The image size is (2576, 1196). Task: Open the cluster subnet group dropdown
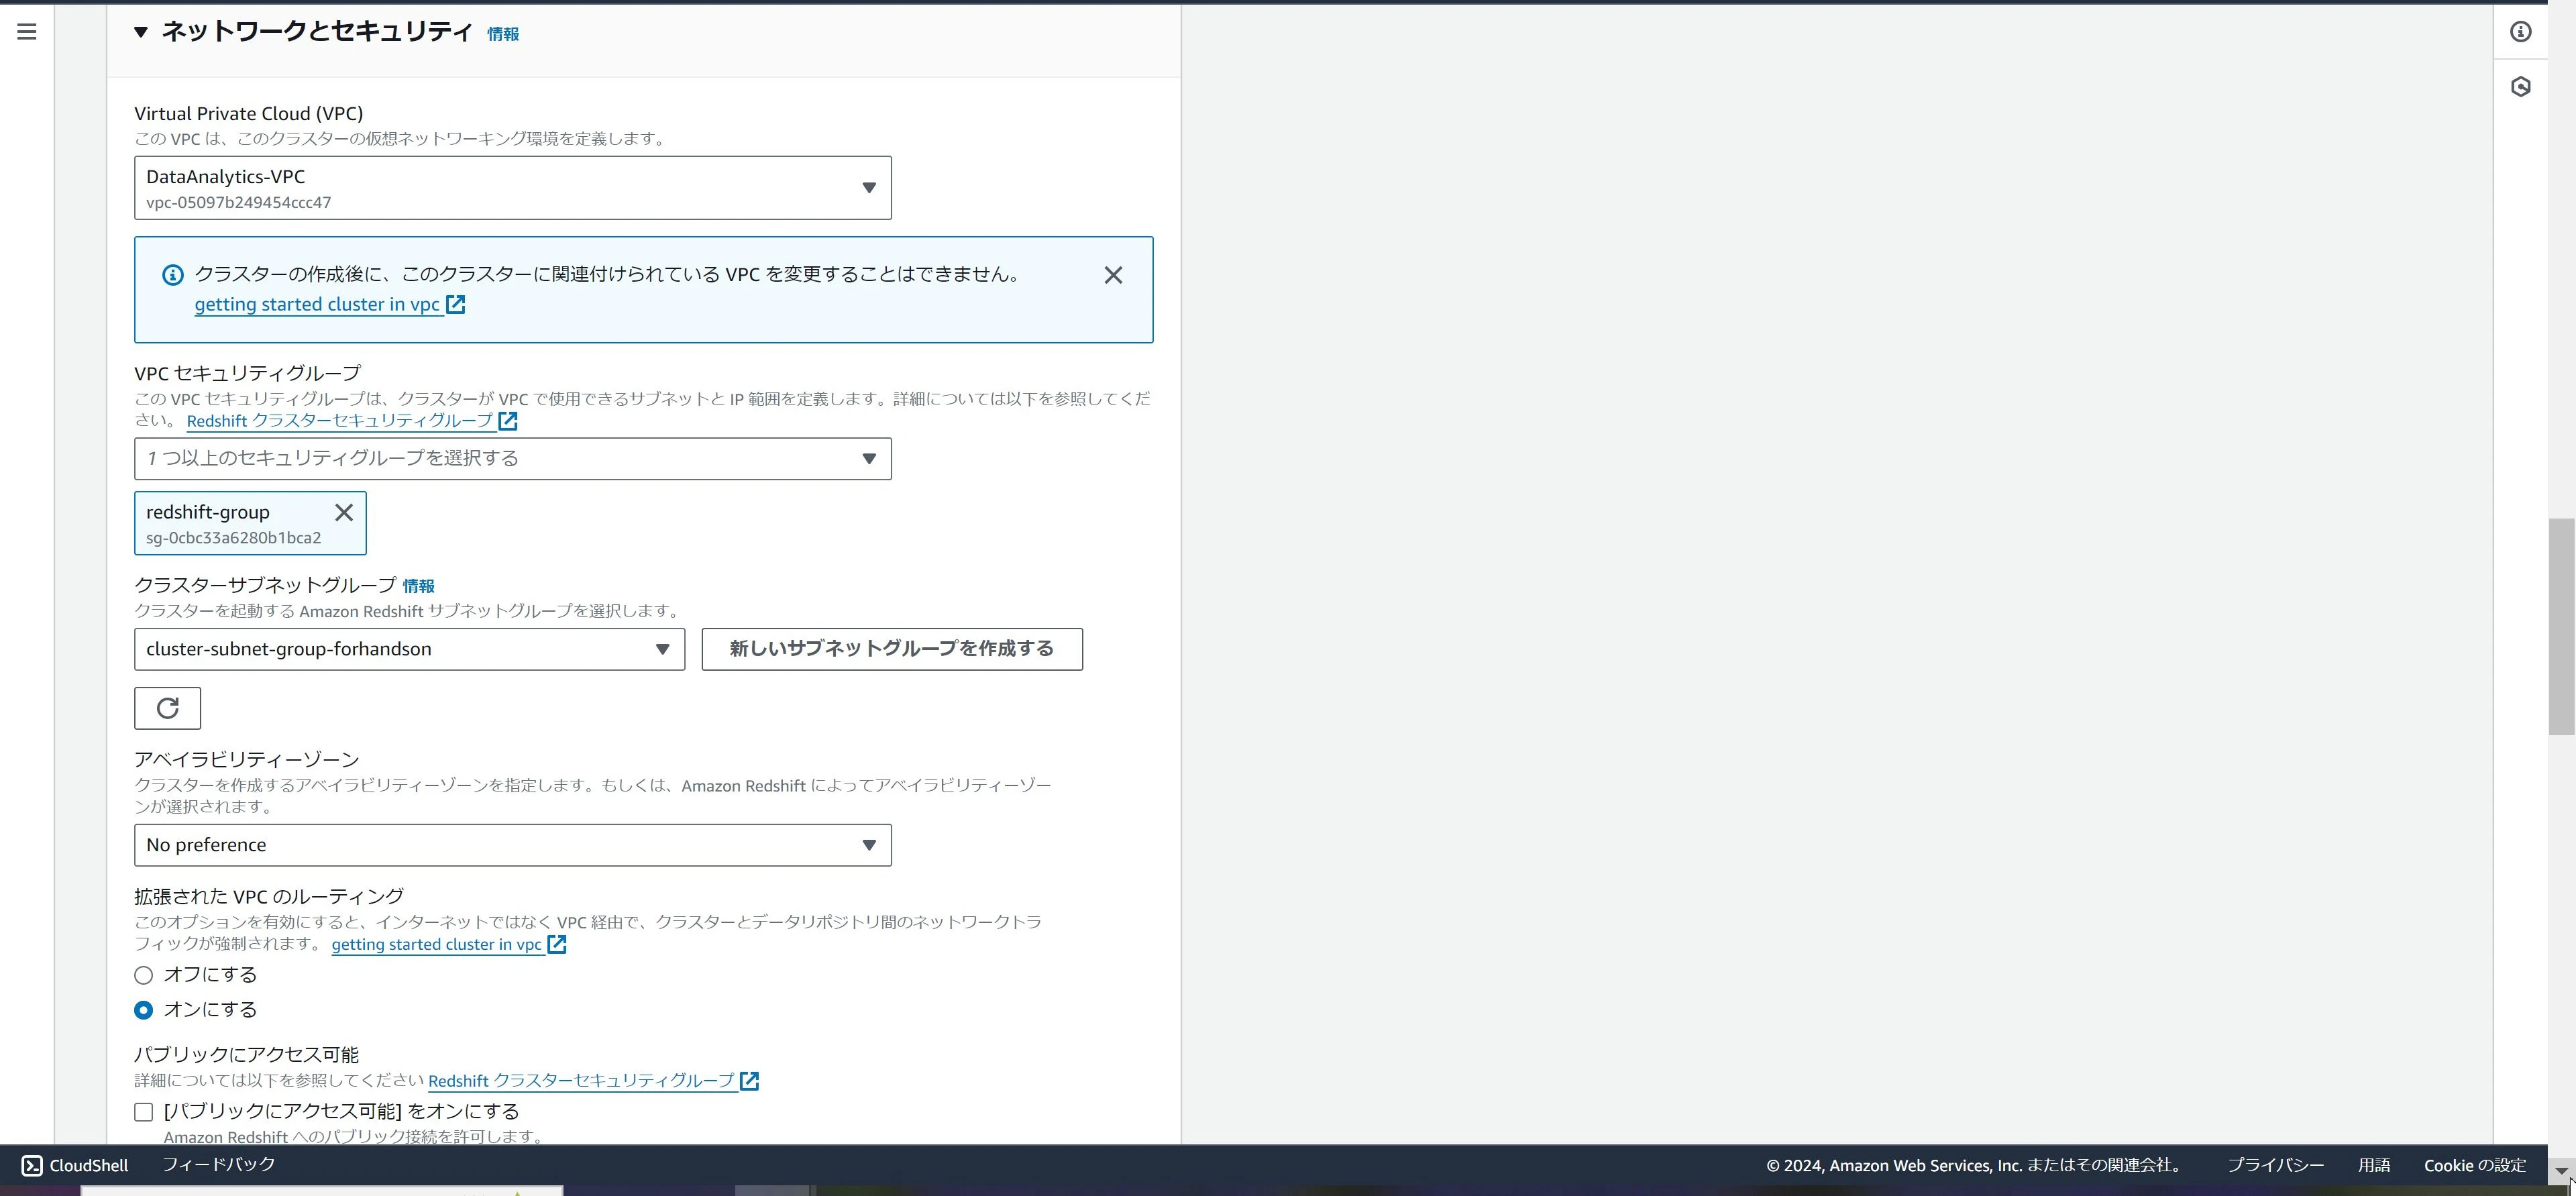point(410,649)
